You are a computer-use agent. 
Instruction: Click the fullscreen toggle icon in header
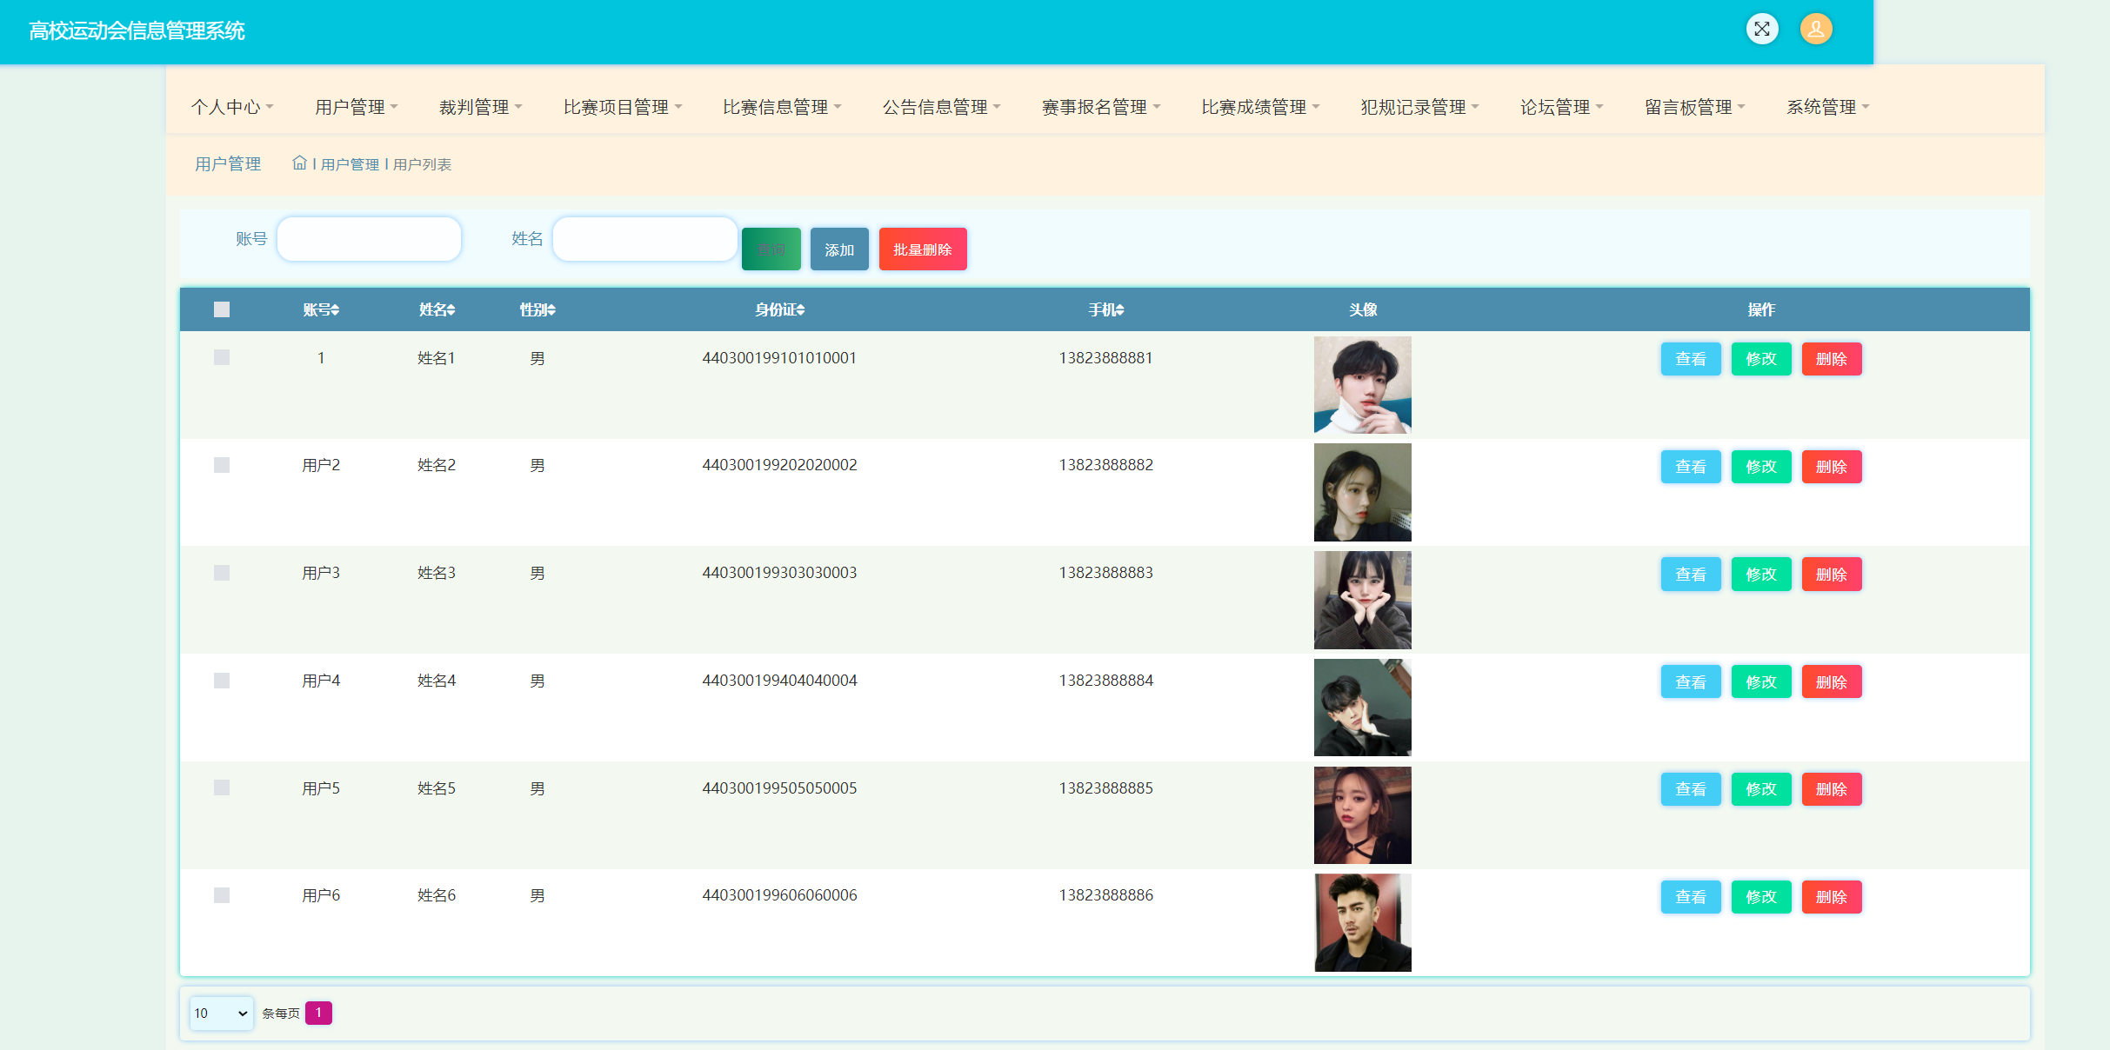point(1761,30)
